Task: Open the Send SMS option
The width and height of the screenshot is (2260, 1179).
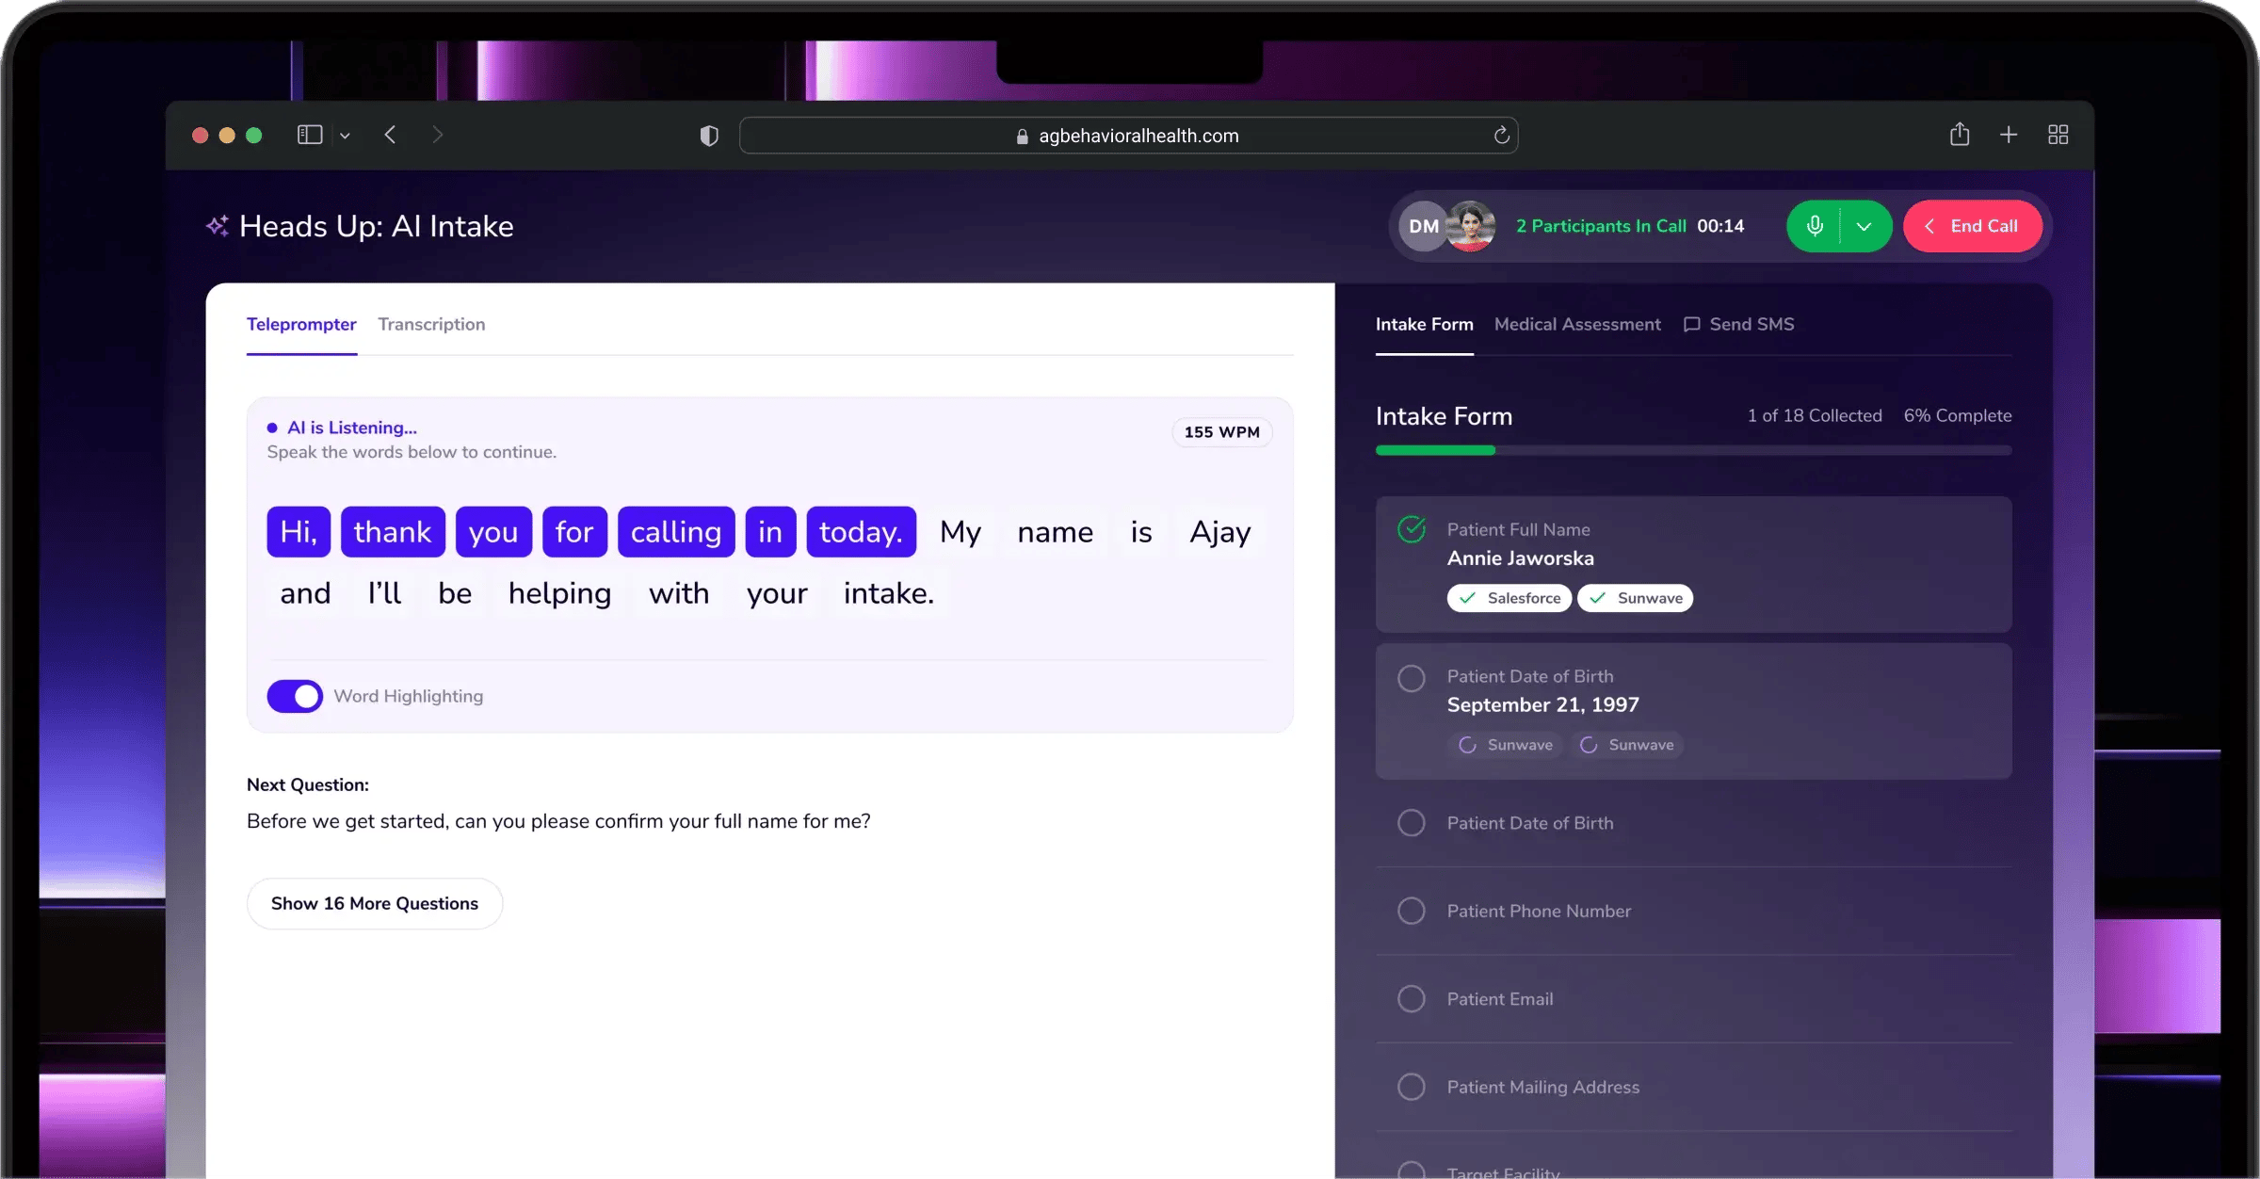Action: point(1738,324)
